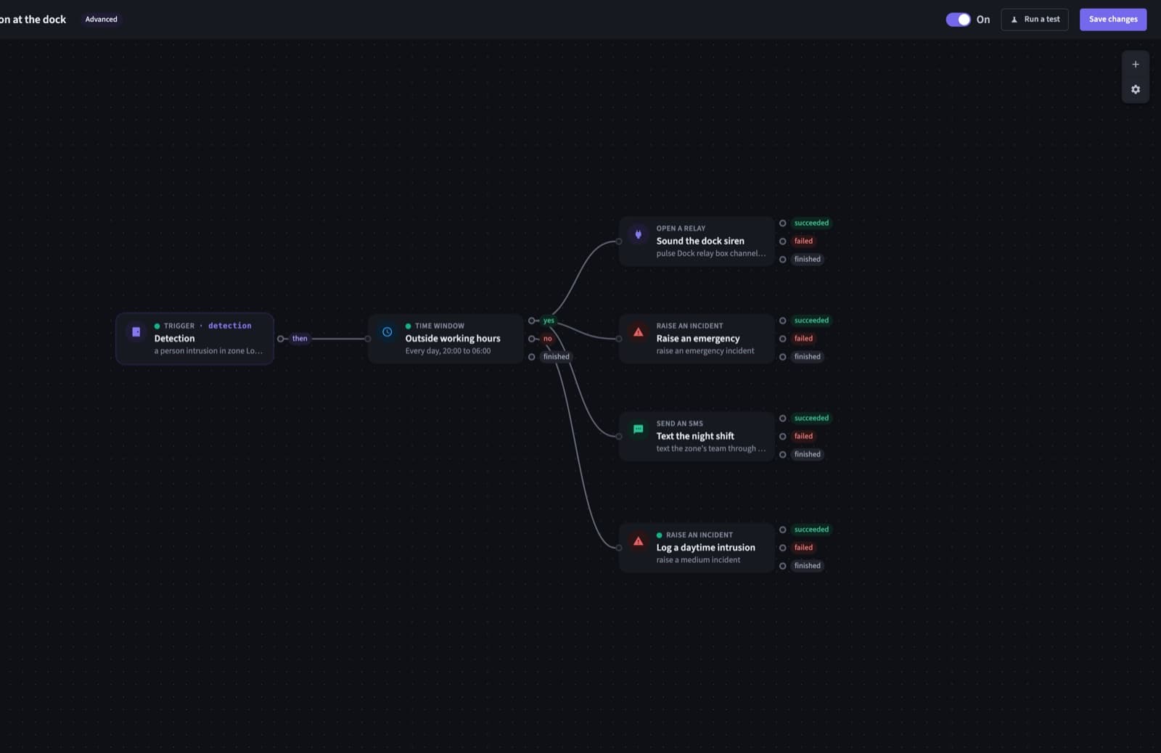Select the 'Outside working hours' node title
The width and height of the screenshot is (1161, 753).
coord(453,339)
